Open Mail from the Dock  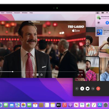pyautogui.click(x=12, y=105)
